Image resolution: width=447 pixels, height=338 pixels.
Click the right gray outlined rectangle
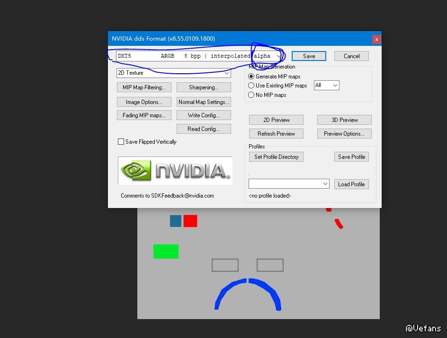270,265
